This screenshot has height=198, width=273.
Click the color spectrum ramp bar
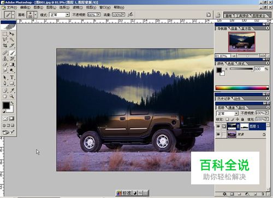(x=242, y=88)
